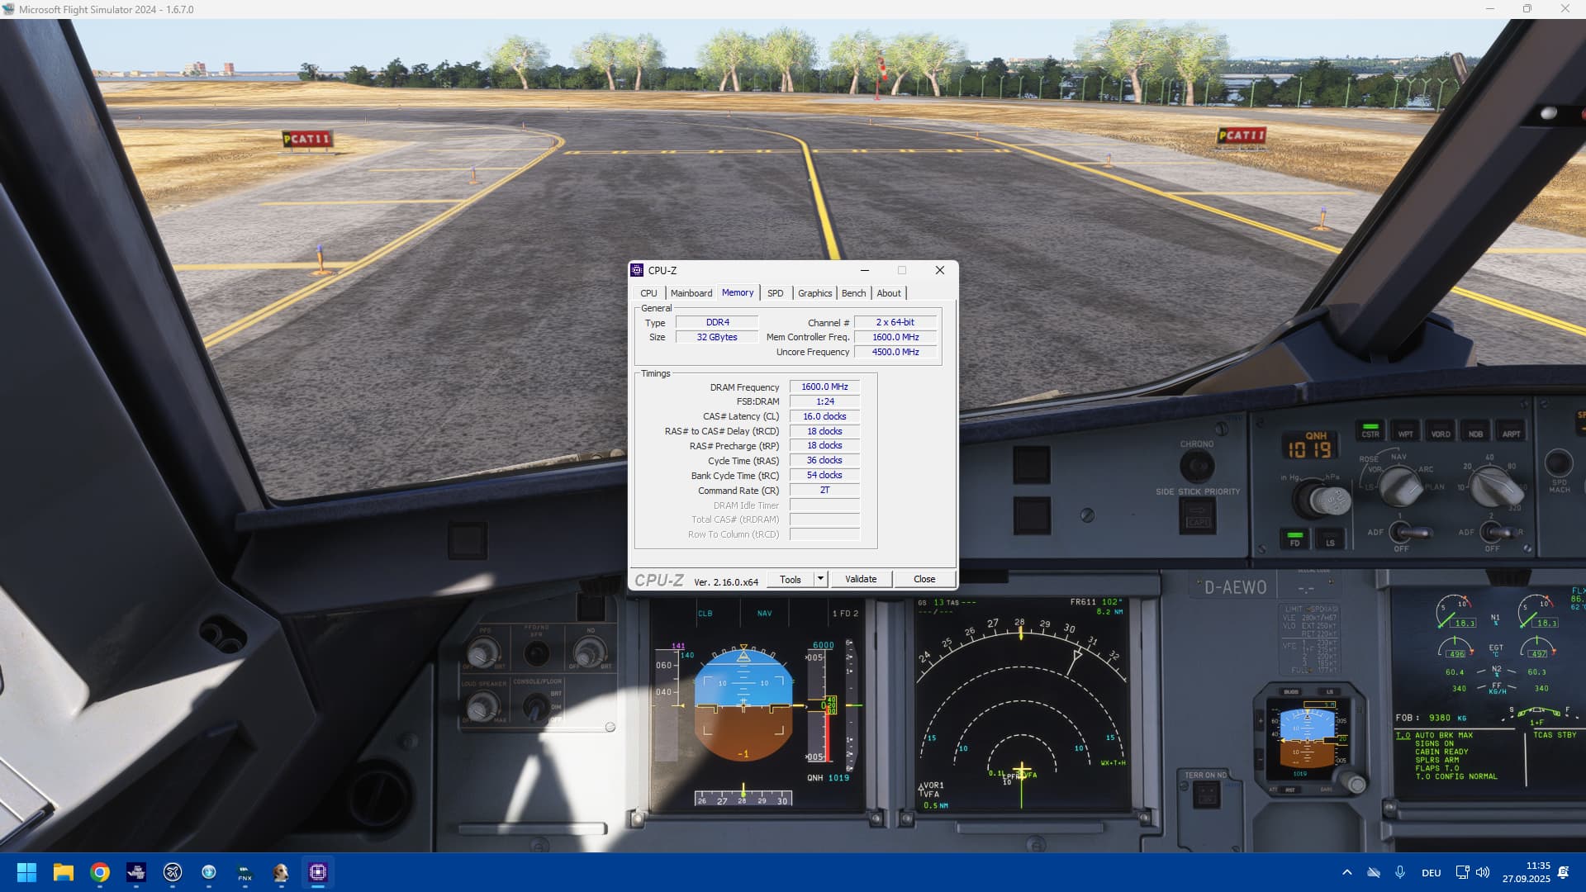Viewport: 1586px width, 892px height.
Task: Click the CPU-Z taskbar icon
Action: [x=318, y=872]
